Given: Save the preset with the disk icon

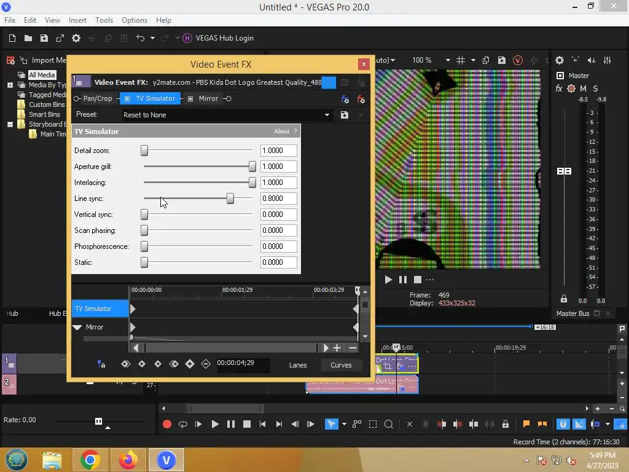Looking at the screenshot, I should pos(344,115).
